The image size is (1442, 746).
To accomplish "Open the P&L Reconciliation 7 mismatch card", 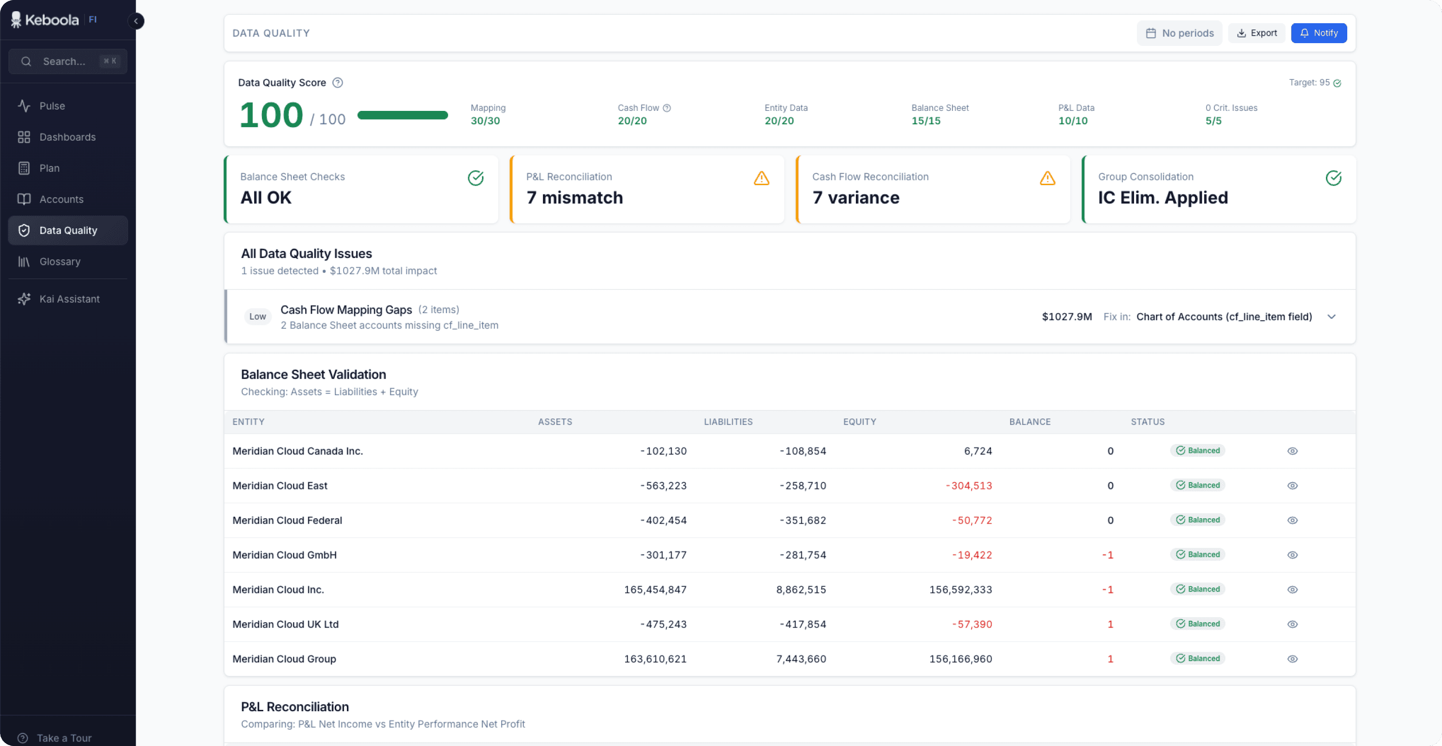I will [x=647, y=190].
